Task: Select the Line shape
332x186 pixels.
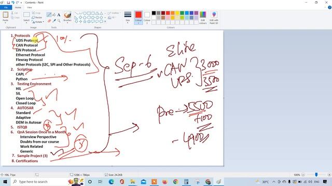Action: coord(76,13)
